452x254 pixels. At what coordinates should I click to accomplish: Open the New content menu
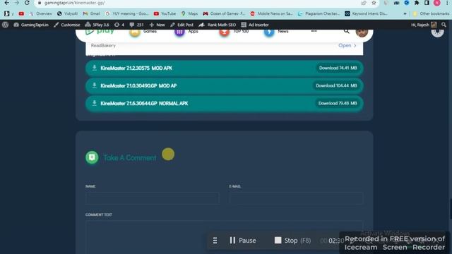[x=157, y=25]
